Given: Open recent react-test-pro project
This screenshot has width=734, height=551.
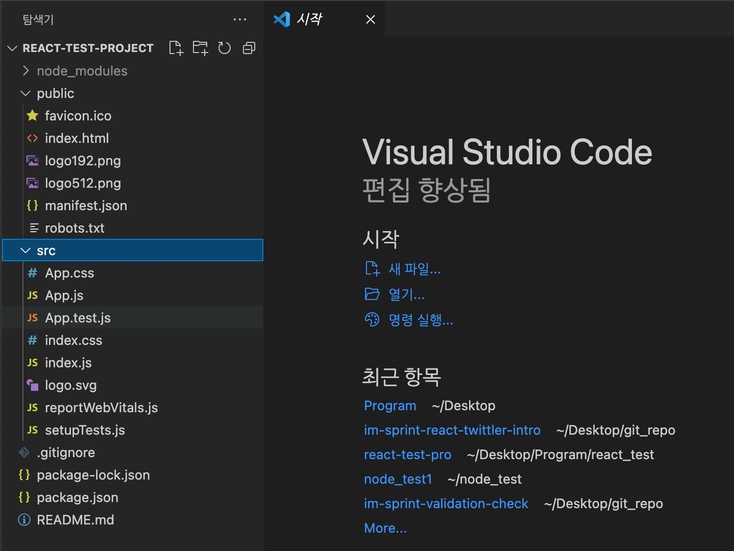Looking at the screenshot, I should [x=407, y=455].
